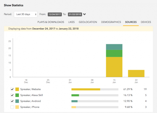Go to the Geolocation tab

pos(88,22)
